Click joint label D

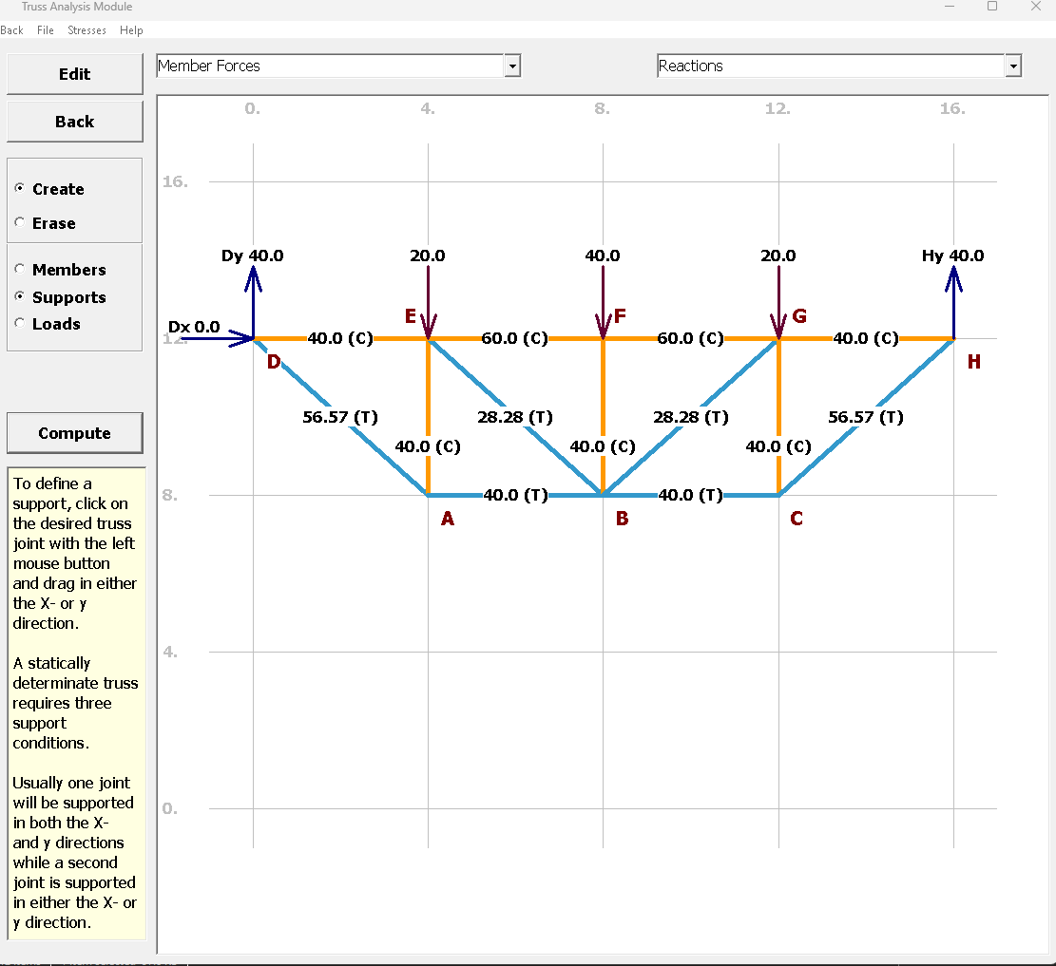[274, 362]
